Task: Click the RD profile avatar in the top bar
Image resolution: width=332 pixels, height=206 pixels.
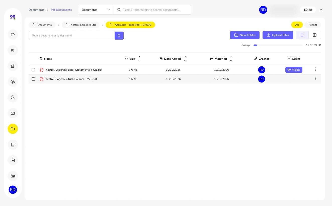Action: tap(263, 10)
